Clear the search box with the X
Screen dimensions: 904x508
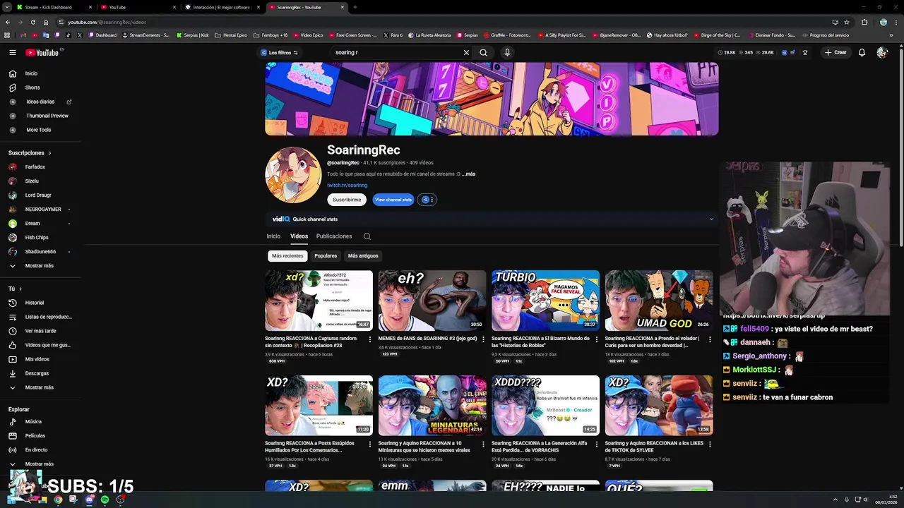pyautogui.click(x=466, y=52)
